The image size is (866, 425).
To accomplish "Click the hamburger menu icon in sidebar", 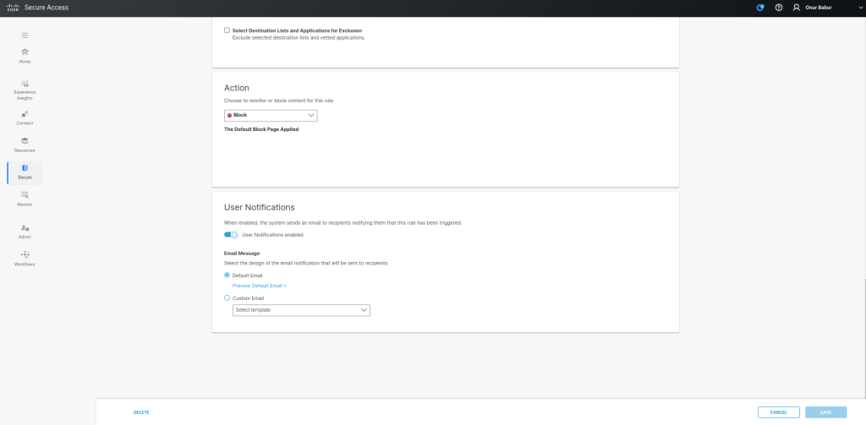I will [25, 35].
